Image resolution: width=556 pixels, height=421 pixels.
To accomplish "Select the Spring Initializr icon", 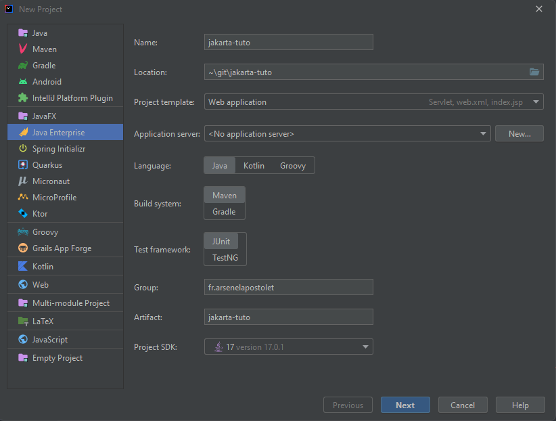I will [23, 149].
